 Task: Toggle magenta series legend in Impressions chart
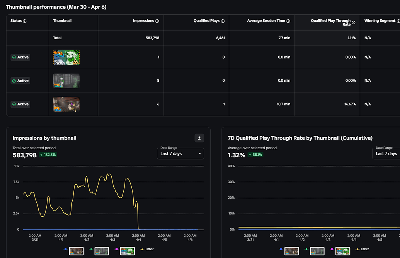point(124,251)
